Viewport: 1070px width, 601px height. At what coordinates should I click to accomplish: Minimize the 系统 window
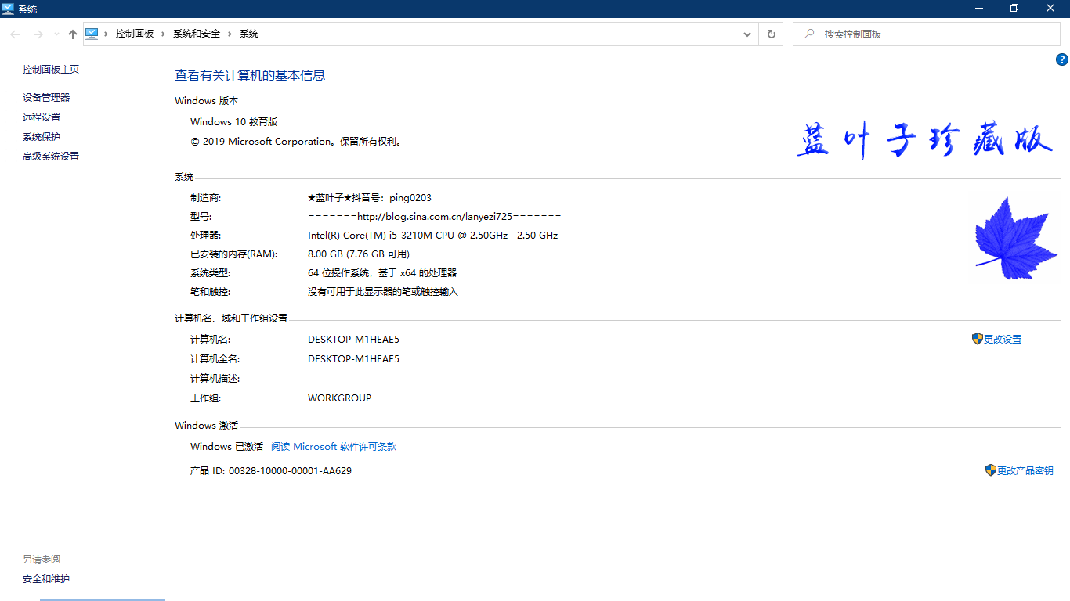[979, 9]
